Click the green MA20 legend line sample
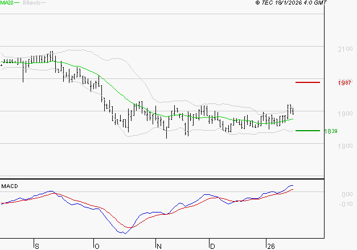Screen dimensions: 357x250 18,3
